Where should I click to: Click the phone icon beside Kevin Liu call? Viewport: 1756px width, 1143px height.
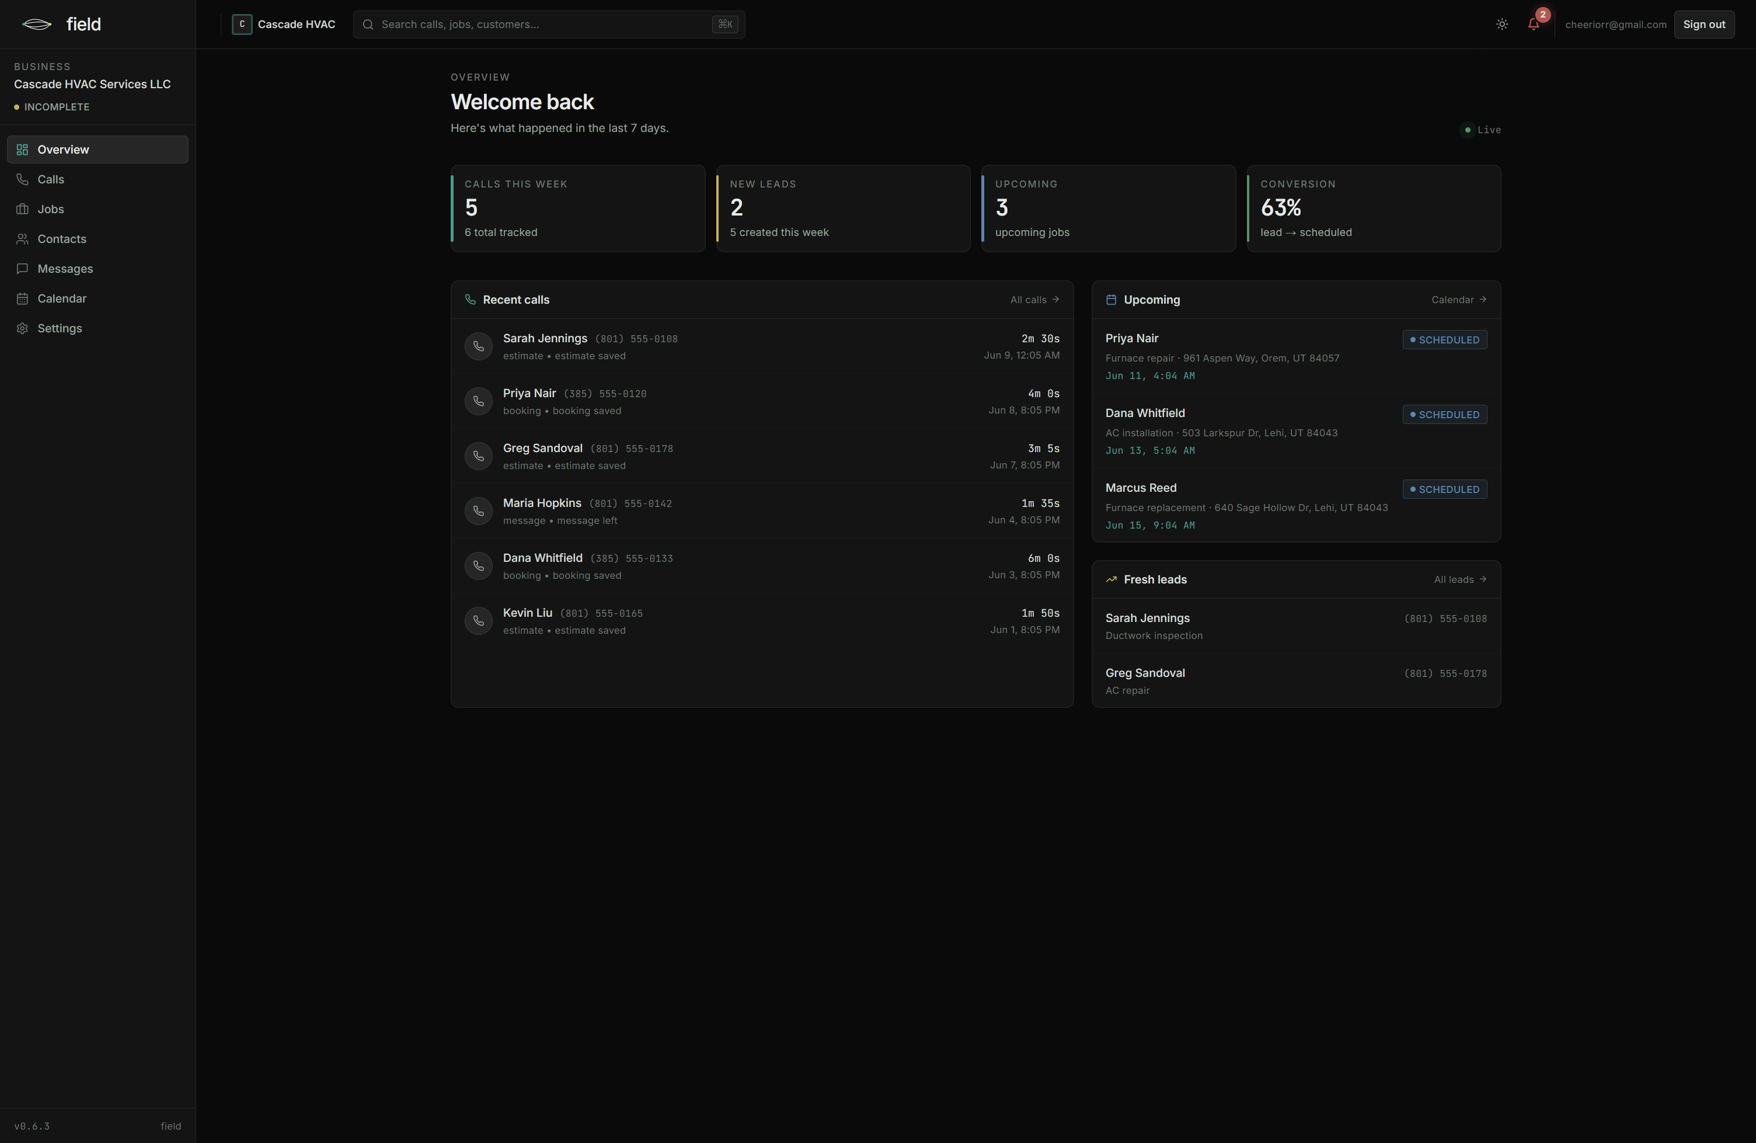tap(478, 621)
